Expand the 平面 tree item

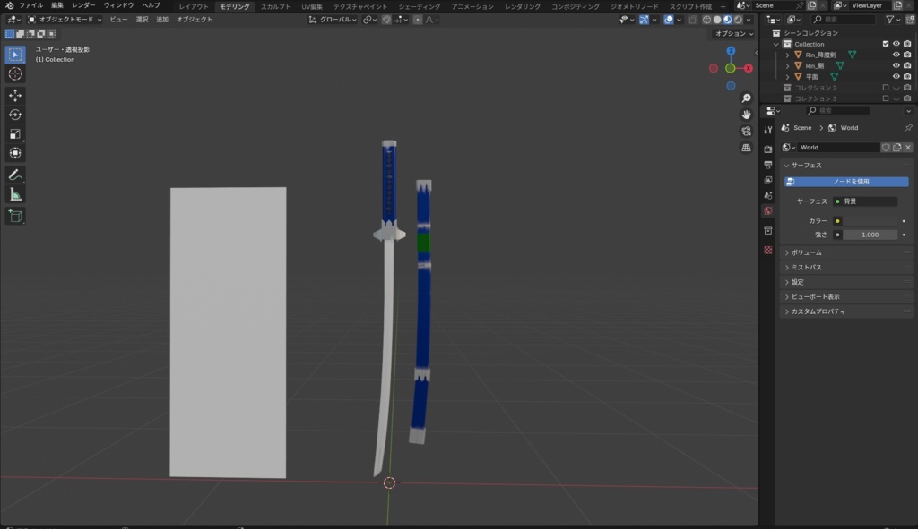coord(787,77)
